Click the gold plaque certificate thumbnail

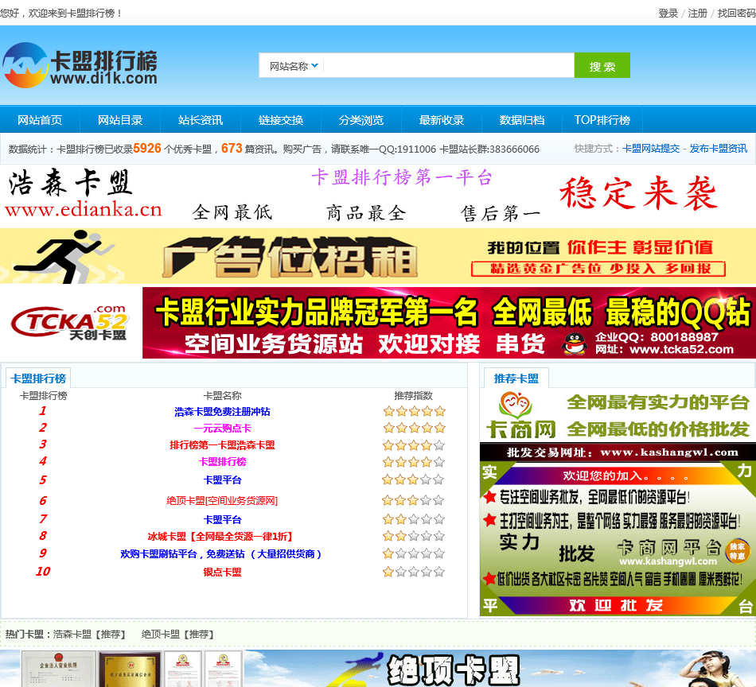(129, 670)
